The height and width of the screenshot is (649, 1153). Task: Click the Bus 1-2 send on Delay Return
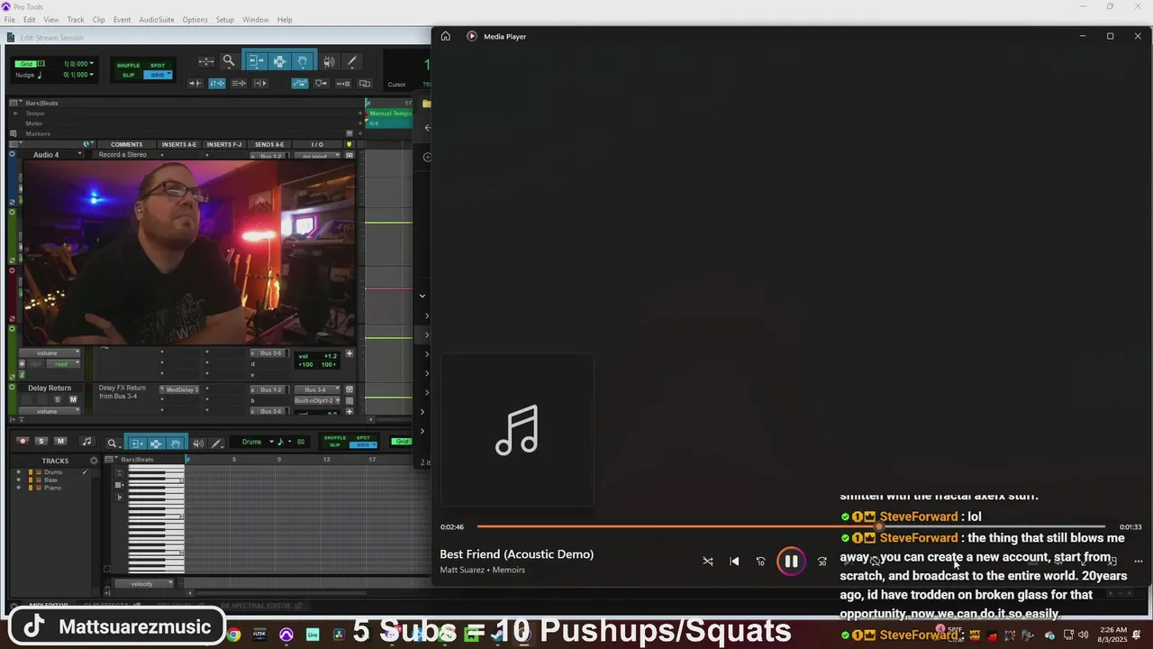[x=270, y=389]
